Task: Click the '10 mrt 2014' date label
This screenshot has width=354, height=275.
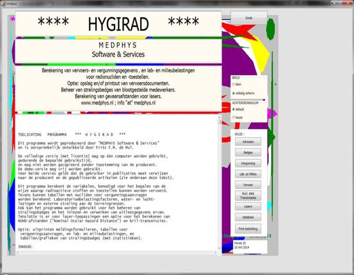Action: (x=241, y=247)
